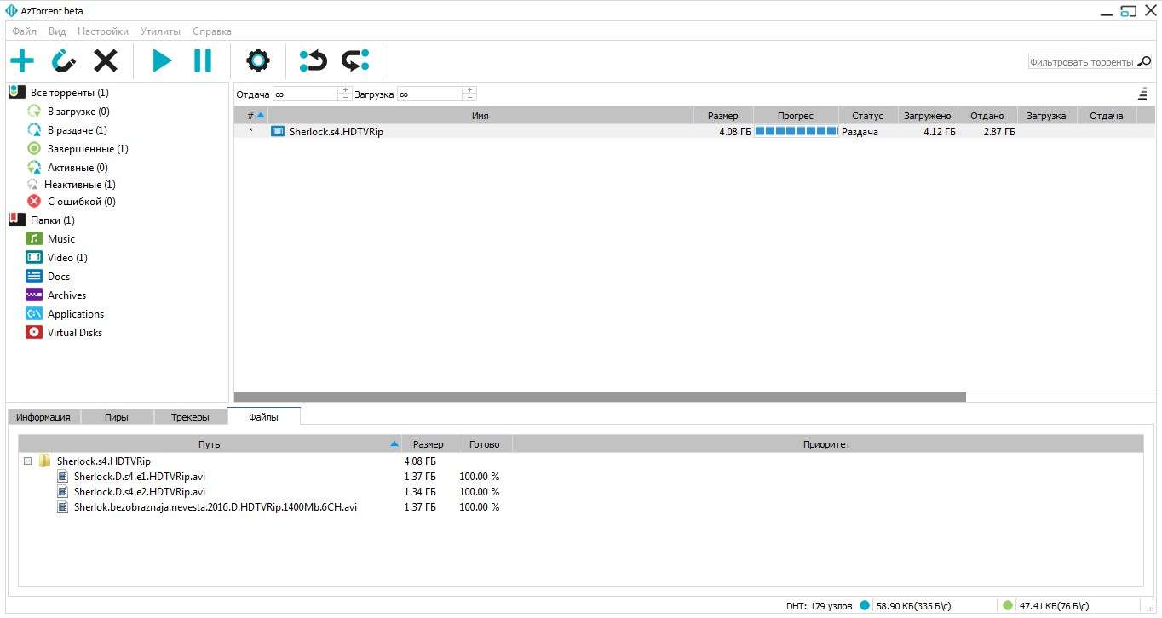Switch to the Пиры tab
Image resolution: width=1162 pixels, height=618 pixels.
(x=117, y=417)
